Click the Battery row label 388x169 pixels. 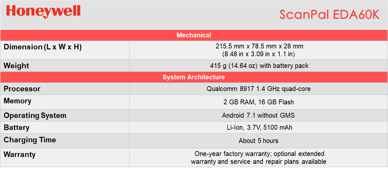16,127
